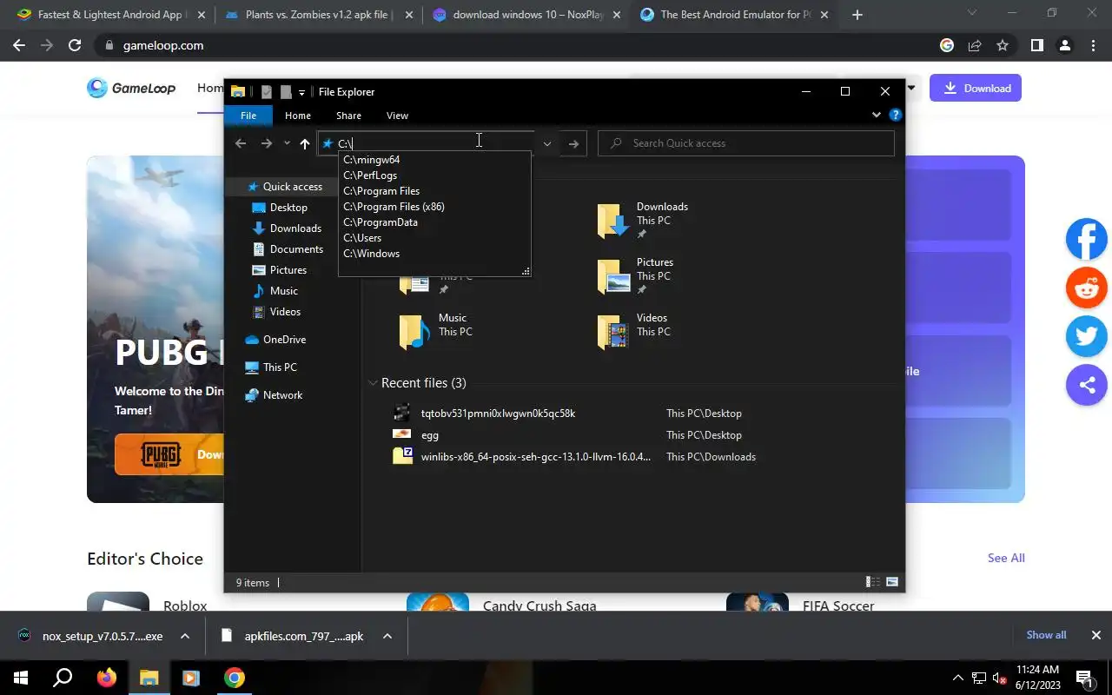Collapse the Recent files (3) group
Image resolution: width=1112 pixels, height=695 pixels.
point(373,383)
